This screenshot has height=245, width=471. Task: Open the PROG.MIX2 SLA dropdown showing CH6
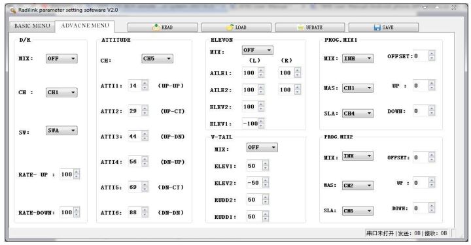(x=358, y=211)
